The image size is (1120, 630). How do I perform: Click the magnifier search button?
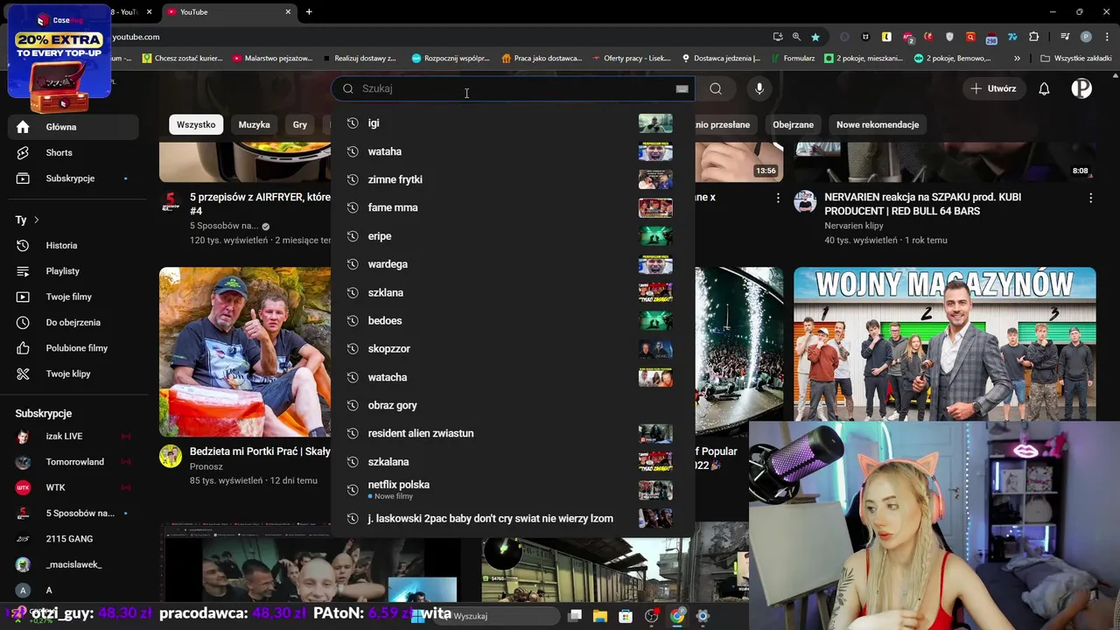pyautogui.click(x=716, y=88)
